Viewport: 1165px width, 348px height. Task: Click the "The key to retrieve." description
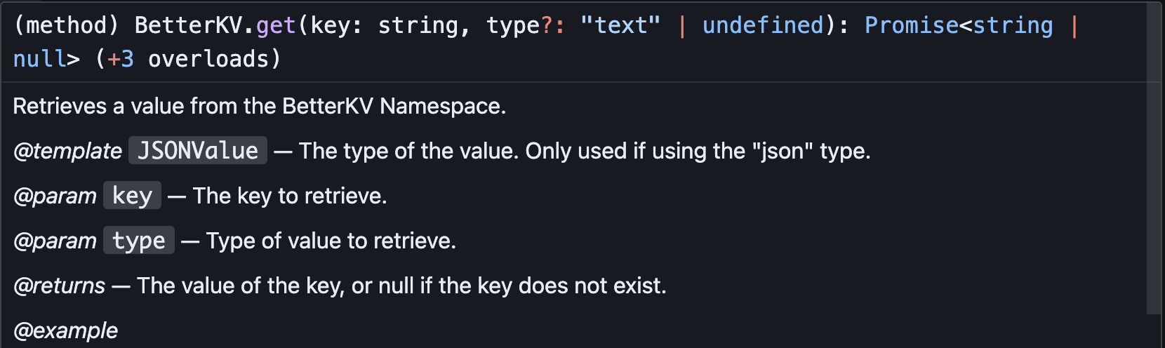pyautogui.click(x=290, y=196)
